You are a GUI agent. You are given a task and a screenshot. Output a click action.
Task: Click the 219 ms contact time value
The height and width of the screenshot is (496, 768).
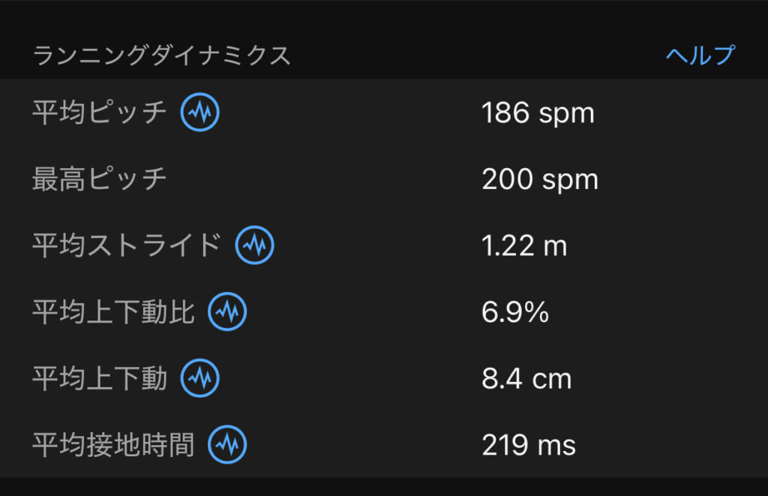point(528,446)
